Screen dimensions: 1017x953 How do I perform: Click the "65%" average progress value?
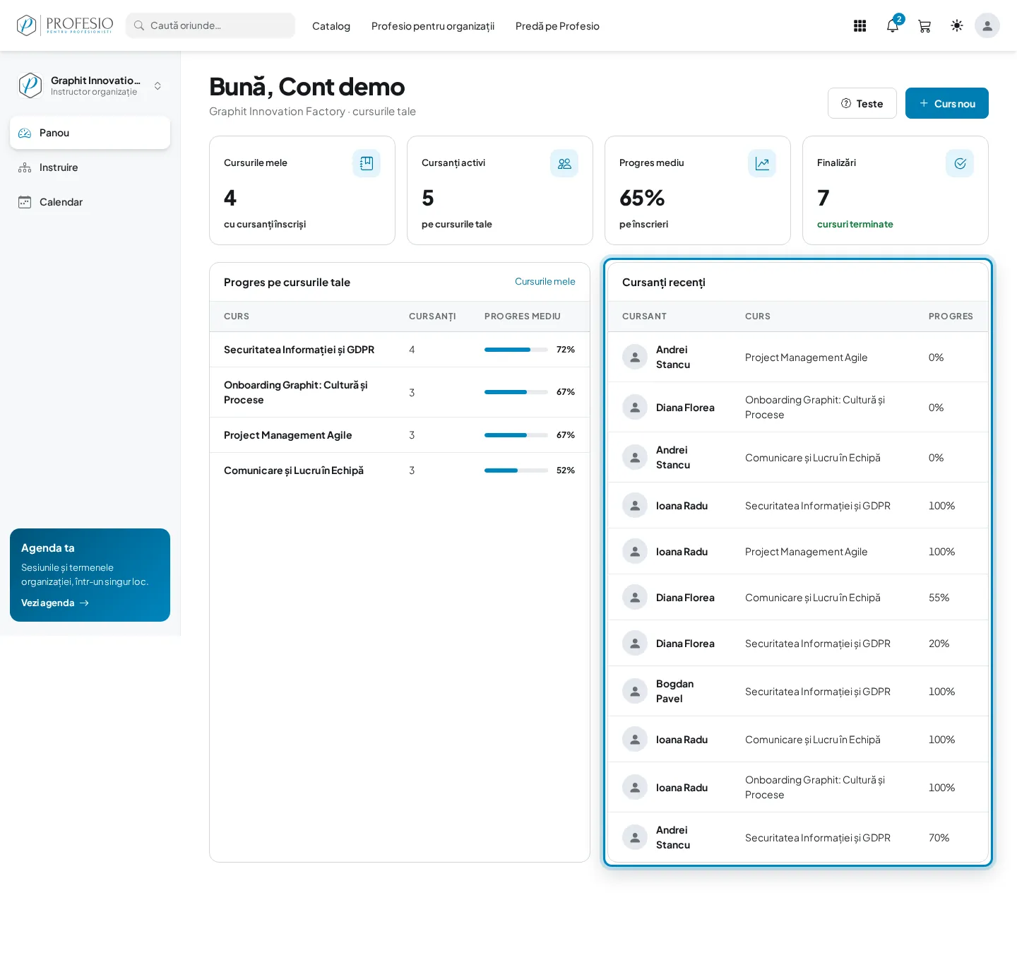642,198
